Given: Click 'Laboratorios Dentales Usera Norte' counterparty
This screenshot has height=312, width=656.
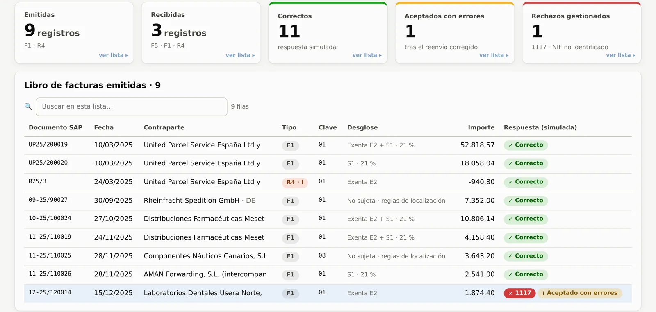Looking at the screenshot, I should click(x=203, y=293).
